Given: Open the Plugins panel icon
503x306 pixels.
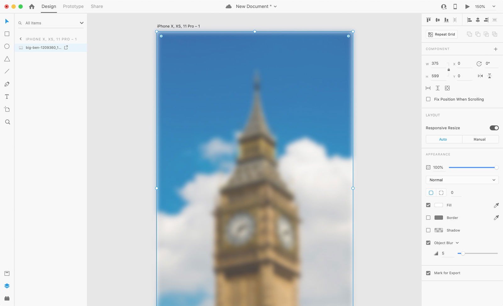Looking at the screenshot, I should pyautogui.click(x=7, y=298).
